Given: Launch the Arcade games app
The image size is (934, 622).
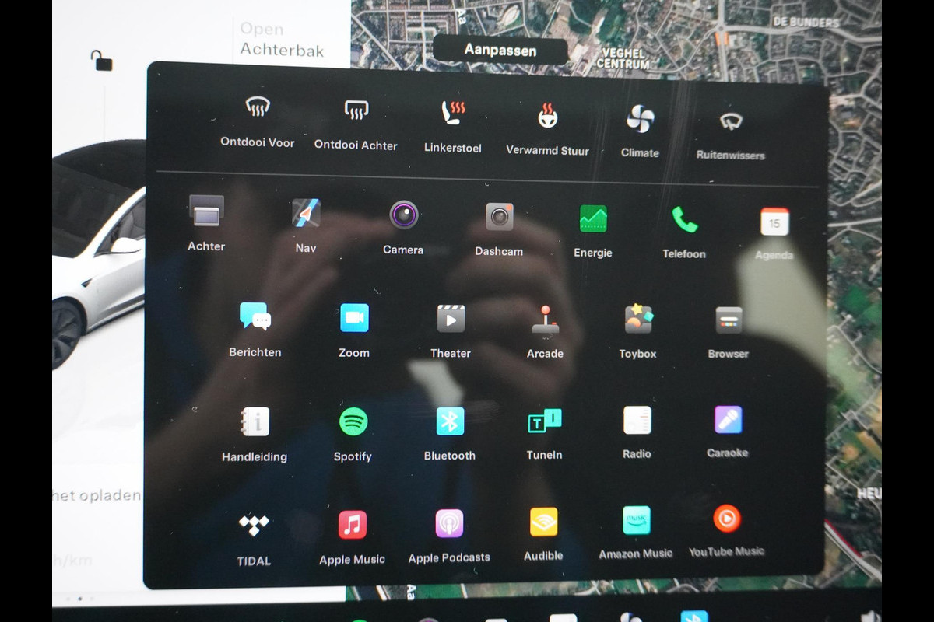Looking at the screenshot, I should [x=546, y=320].
